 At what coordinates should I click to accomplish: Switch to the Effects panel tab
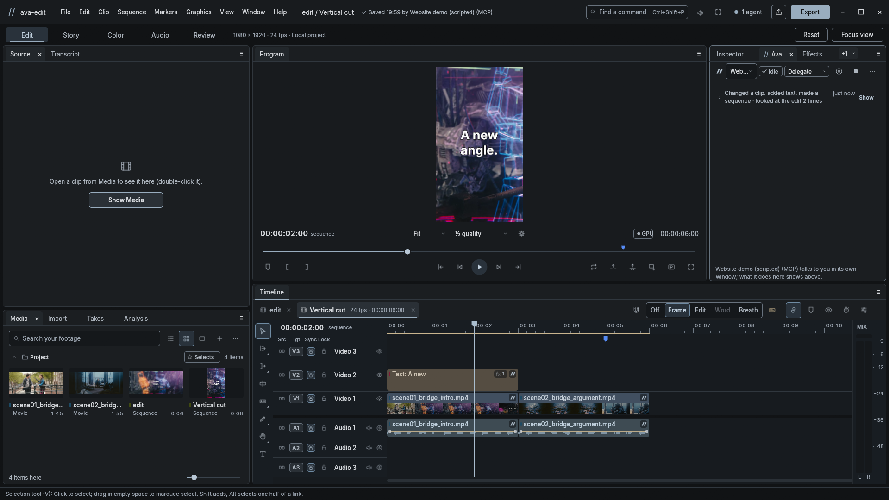[x=812, y=54]
